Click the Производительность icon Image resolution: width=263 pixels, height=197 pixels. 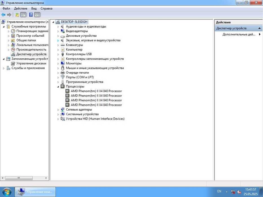(x=13, y=50)
